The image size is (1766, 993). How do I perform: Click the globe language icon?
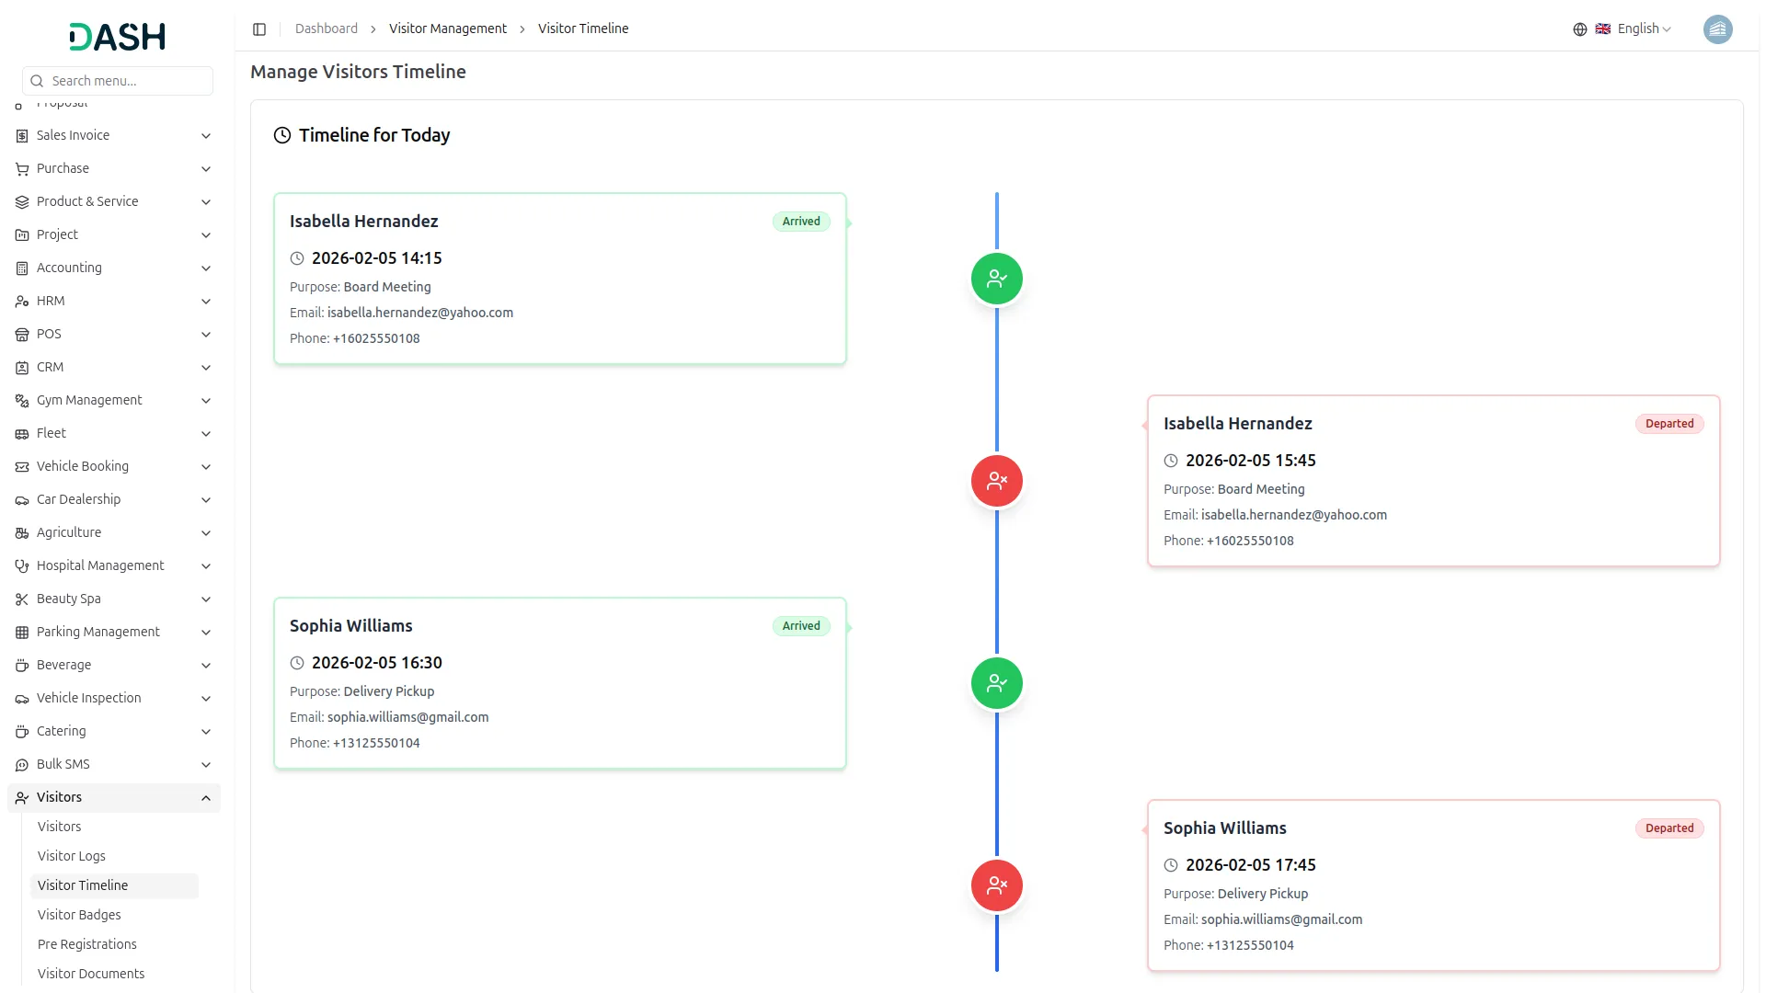click(x=1579, y=29)
